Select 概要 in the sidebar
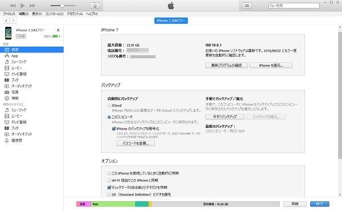Viewport: 342px width, 211px height. [x=32, y=49]
